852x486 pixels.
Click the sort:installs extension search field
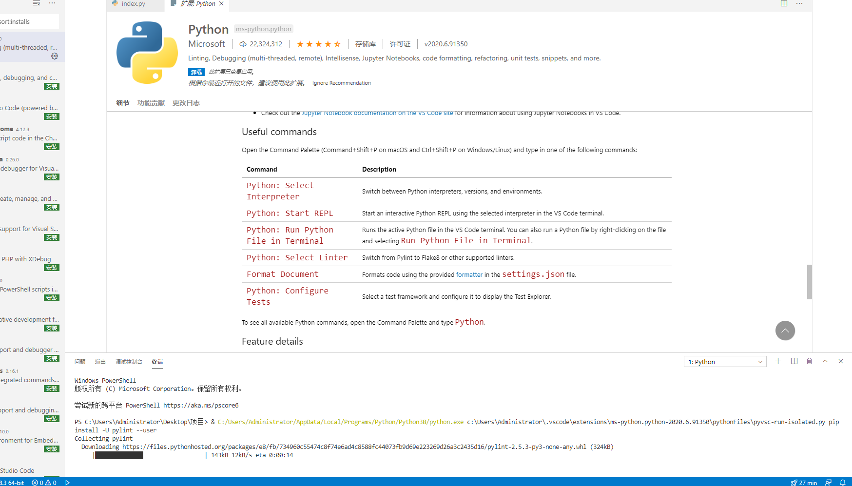tap(28, 21)
